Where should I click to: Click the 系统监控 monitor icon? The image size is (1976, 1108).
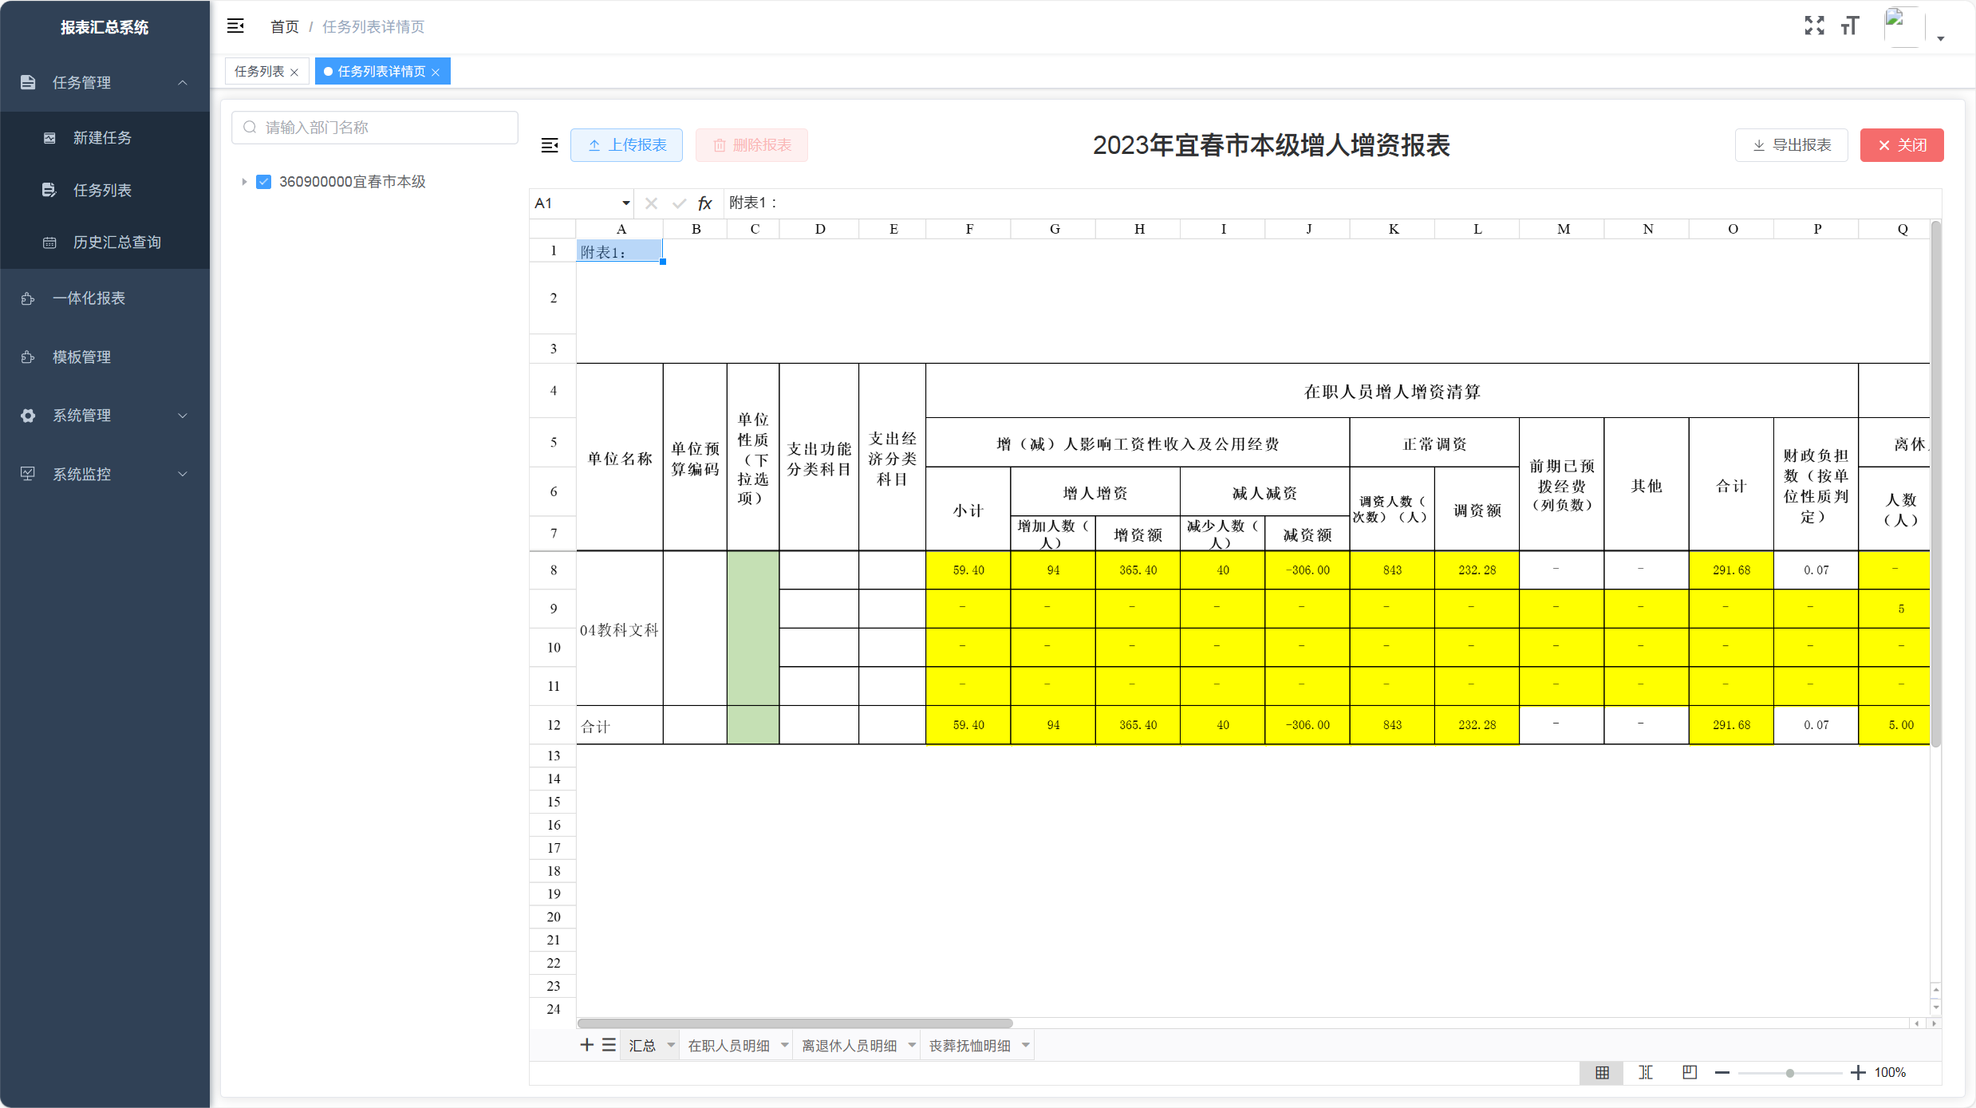28,474
